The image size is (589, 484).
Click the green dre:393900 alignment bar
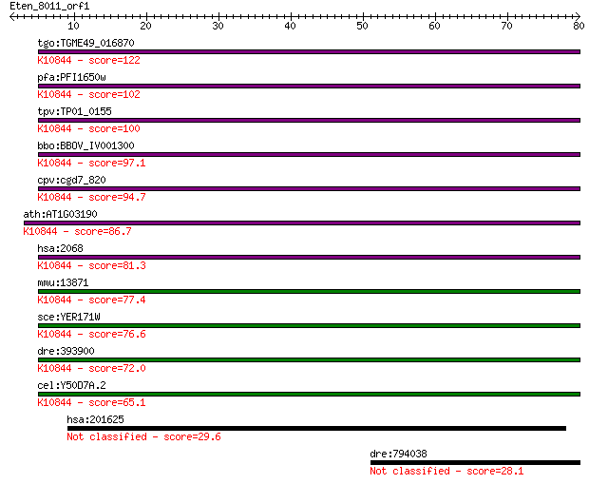tap(309, 359)
